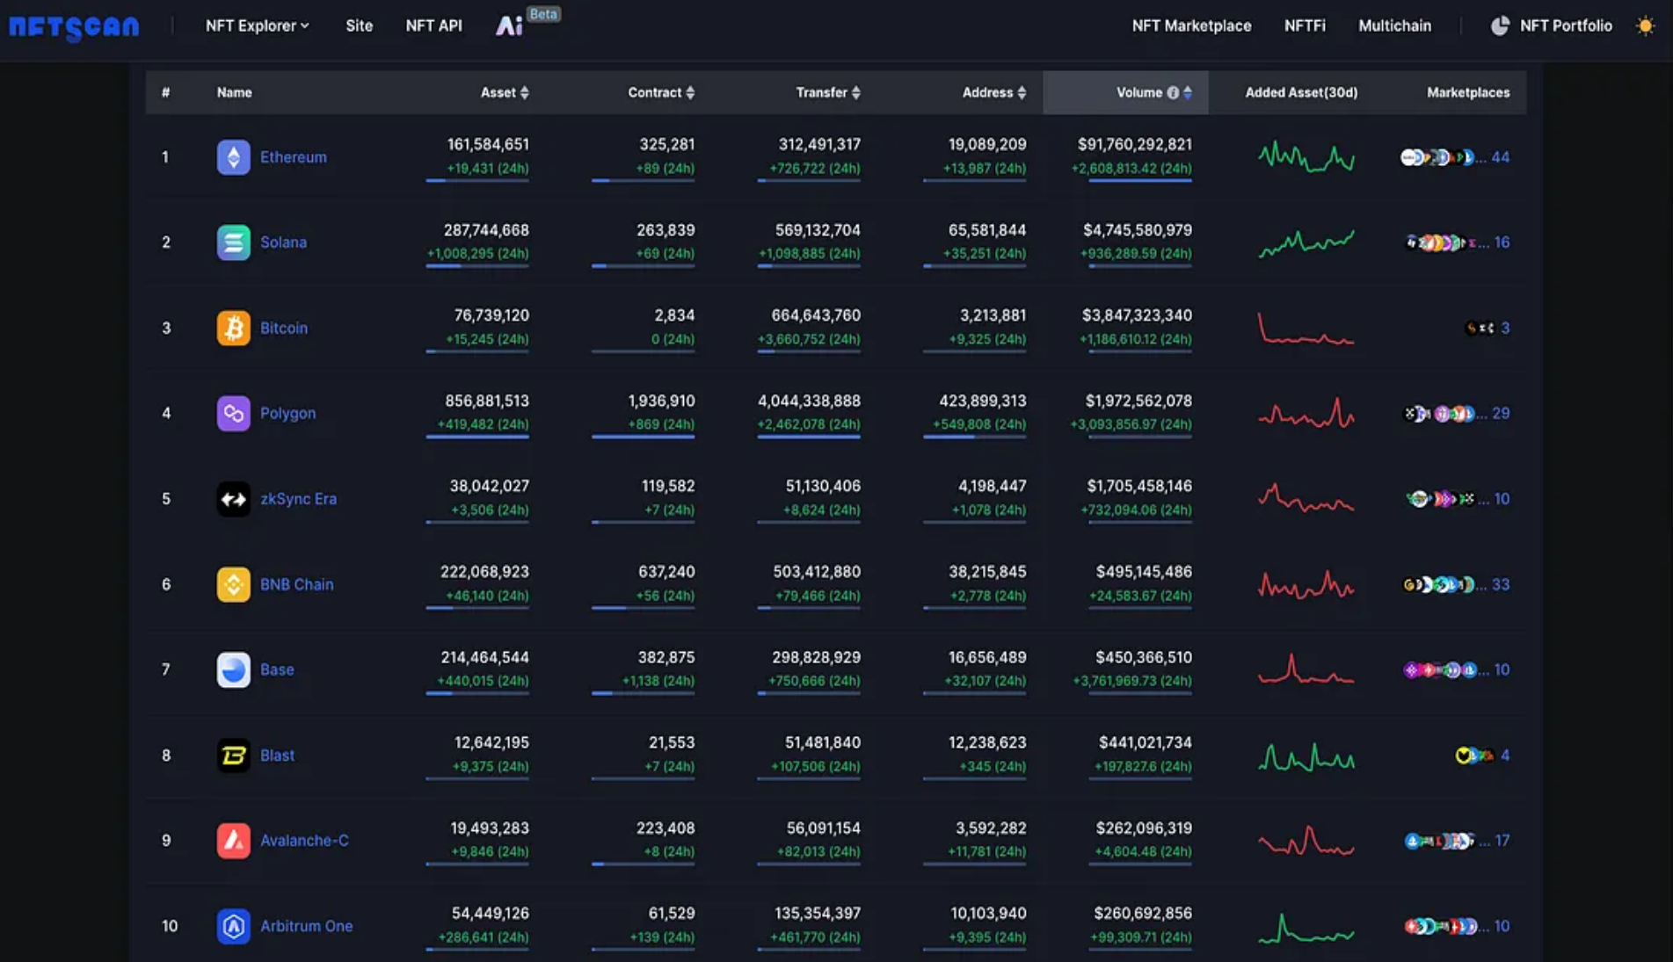Click Base marketplace icons cluster

(x=1440, y=669)
